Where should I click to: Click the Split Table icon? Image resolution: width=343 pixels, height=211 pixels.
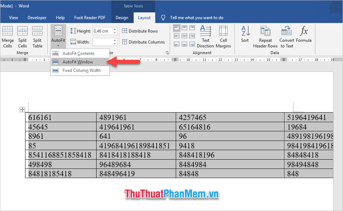tap(37, 31)
